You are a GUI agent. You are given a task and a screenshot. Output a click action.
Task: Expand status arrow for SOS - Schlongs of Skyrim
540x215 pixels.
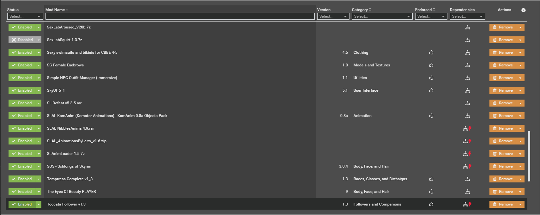point(39,166)
